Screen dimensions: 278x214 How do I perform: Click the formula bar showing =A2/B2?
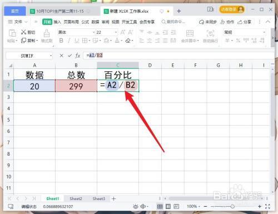tap(178, 56)
